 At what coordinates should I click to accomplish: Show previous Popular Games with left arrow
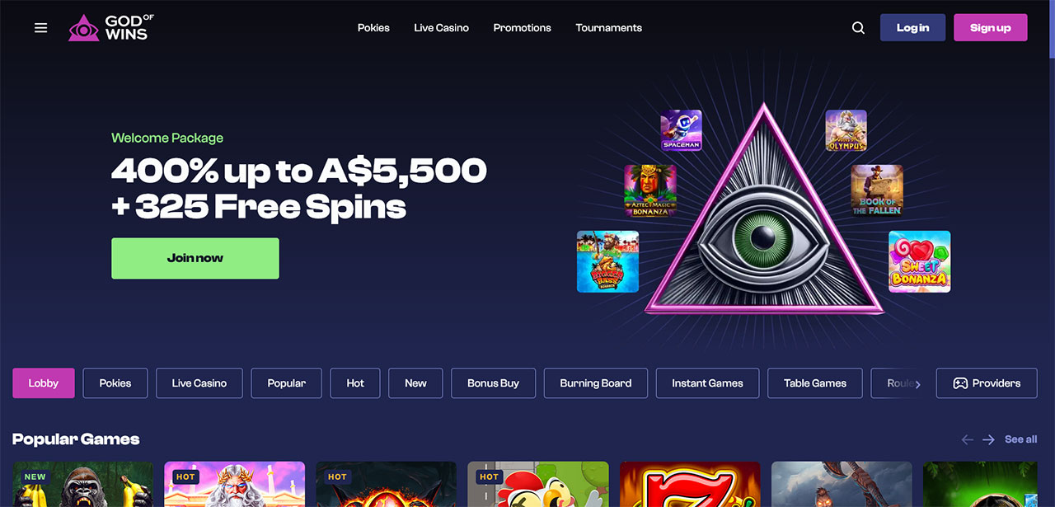[x=968, y=439]
